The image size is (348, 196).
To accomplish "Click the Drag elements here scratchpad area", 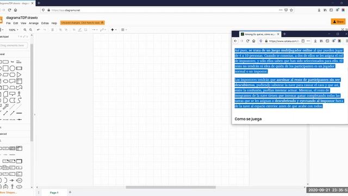I will click(x=13, y=45).
